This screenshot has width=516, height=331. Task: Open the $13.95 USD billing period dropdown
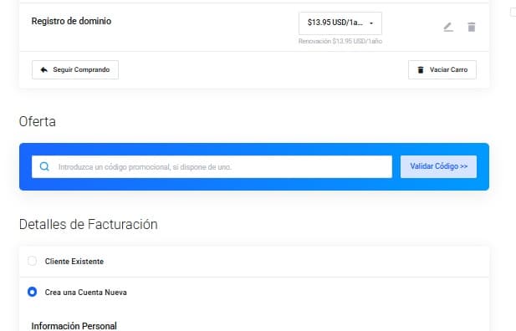click(x=340, y=23)
